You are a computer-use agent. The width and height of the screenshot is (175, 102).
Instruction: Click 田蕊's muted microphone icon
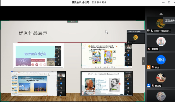(x=153, y=67)
